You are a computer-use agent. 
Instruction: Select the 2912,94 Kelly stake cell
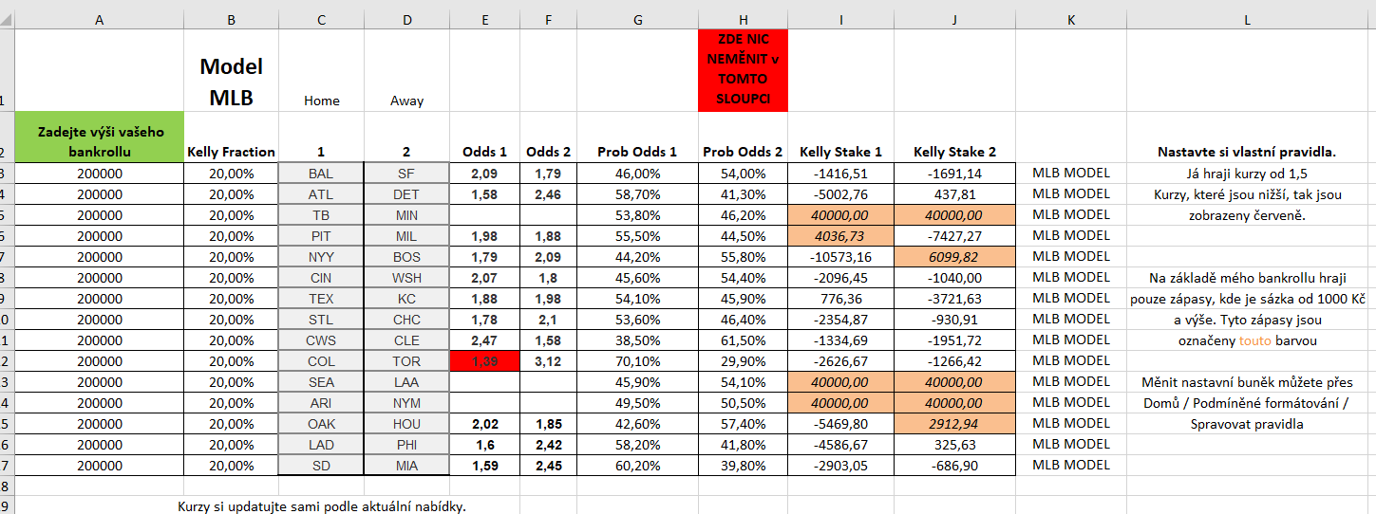pos(955,424)
